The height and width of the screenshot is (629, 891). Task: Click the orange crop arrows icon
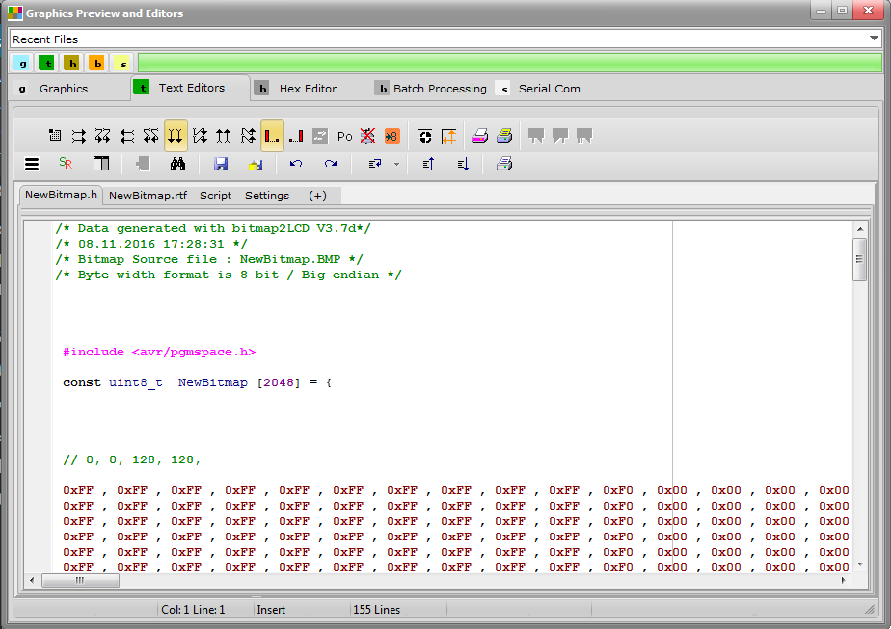point(449,136)
